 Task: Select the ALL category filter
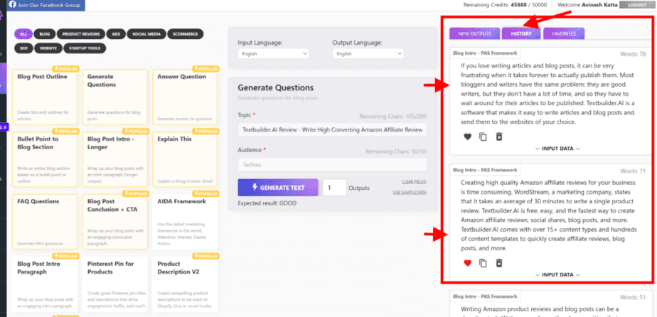point(23,34)
